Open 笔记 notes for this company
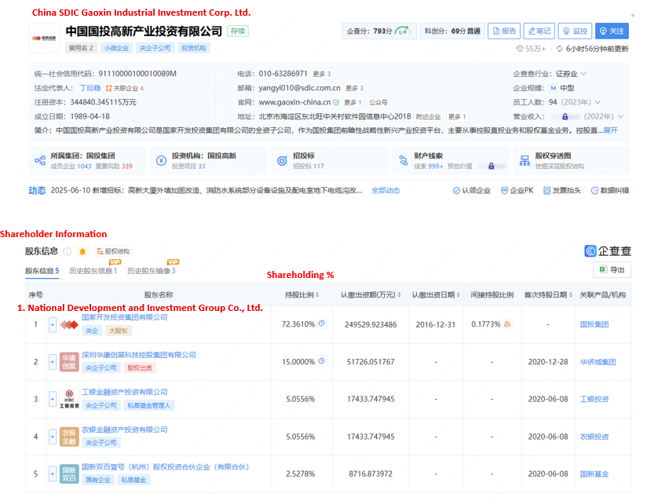 [539, 31]
